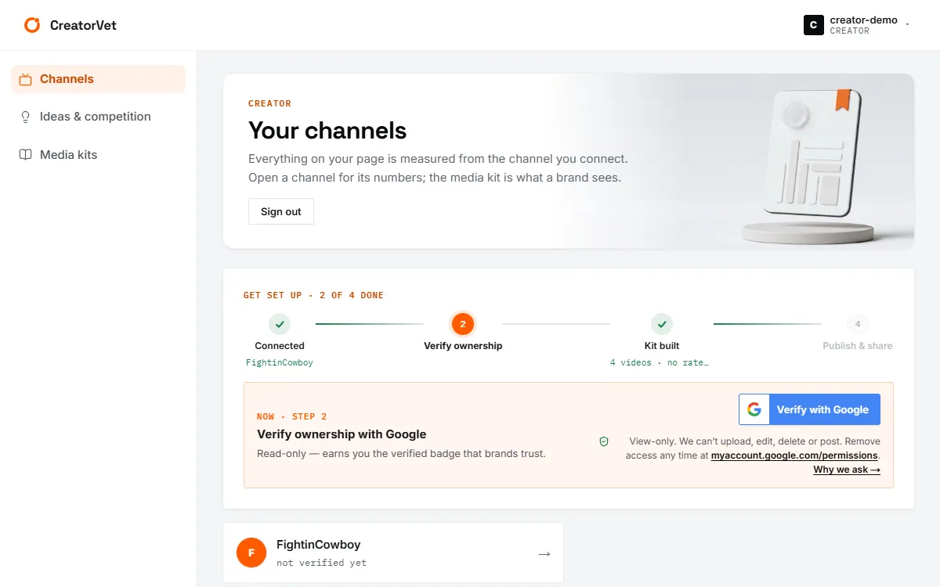Click the 4 videos · no rate text
Image resolution: width=940 pixels, height=587 pixels.
(660, 363)
